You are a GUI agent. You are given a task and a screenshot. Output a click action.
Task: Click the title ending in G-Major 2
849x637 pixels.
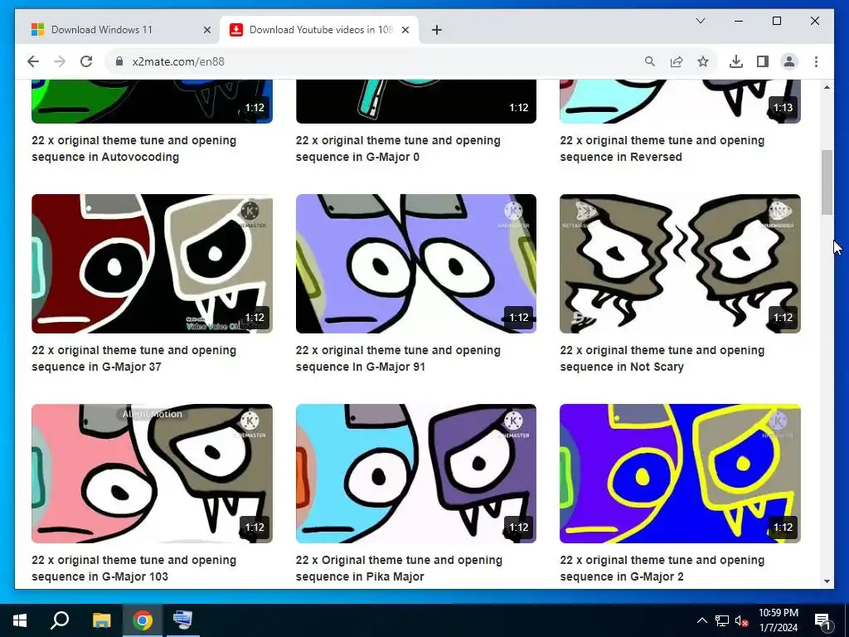tap(662, 567)
